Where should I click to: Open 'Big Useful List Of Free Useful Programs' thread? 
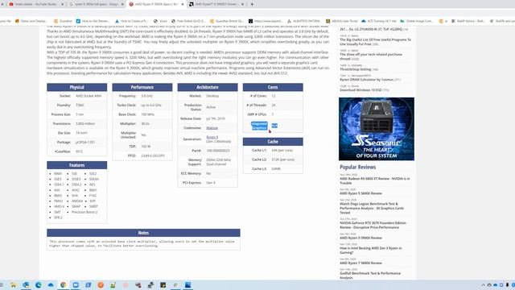[375, 42]
